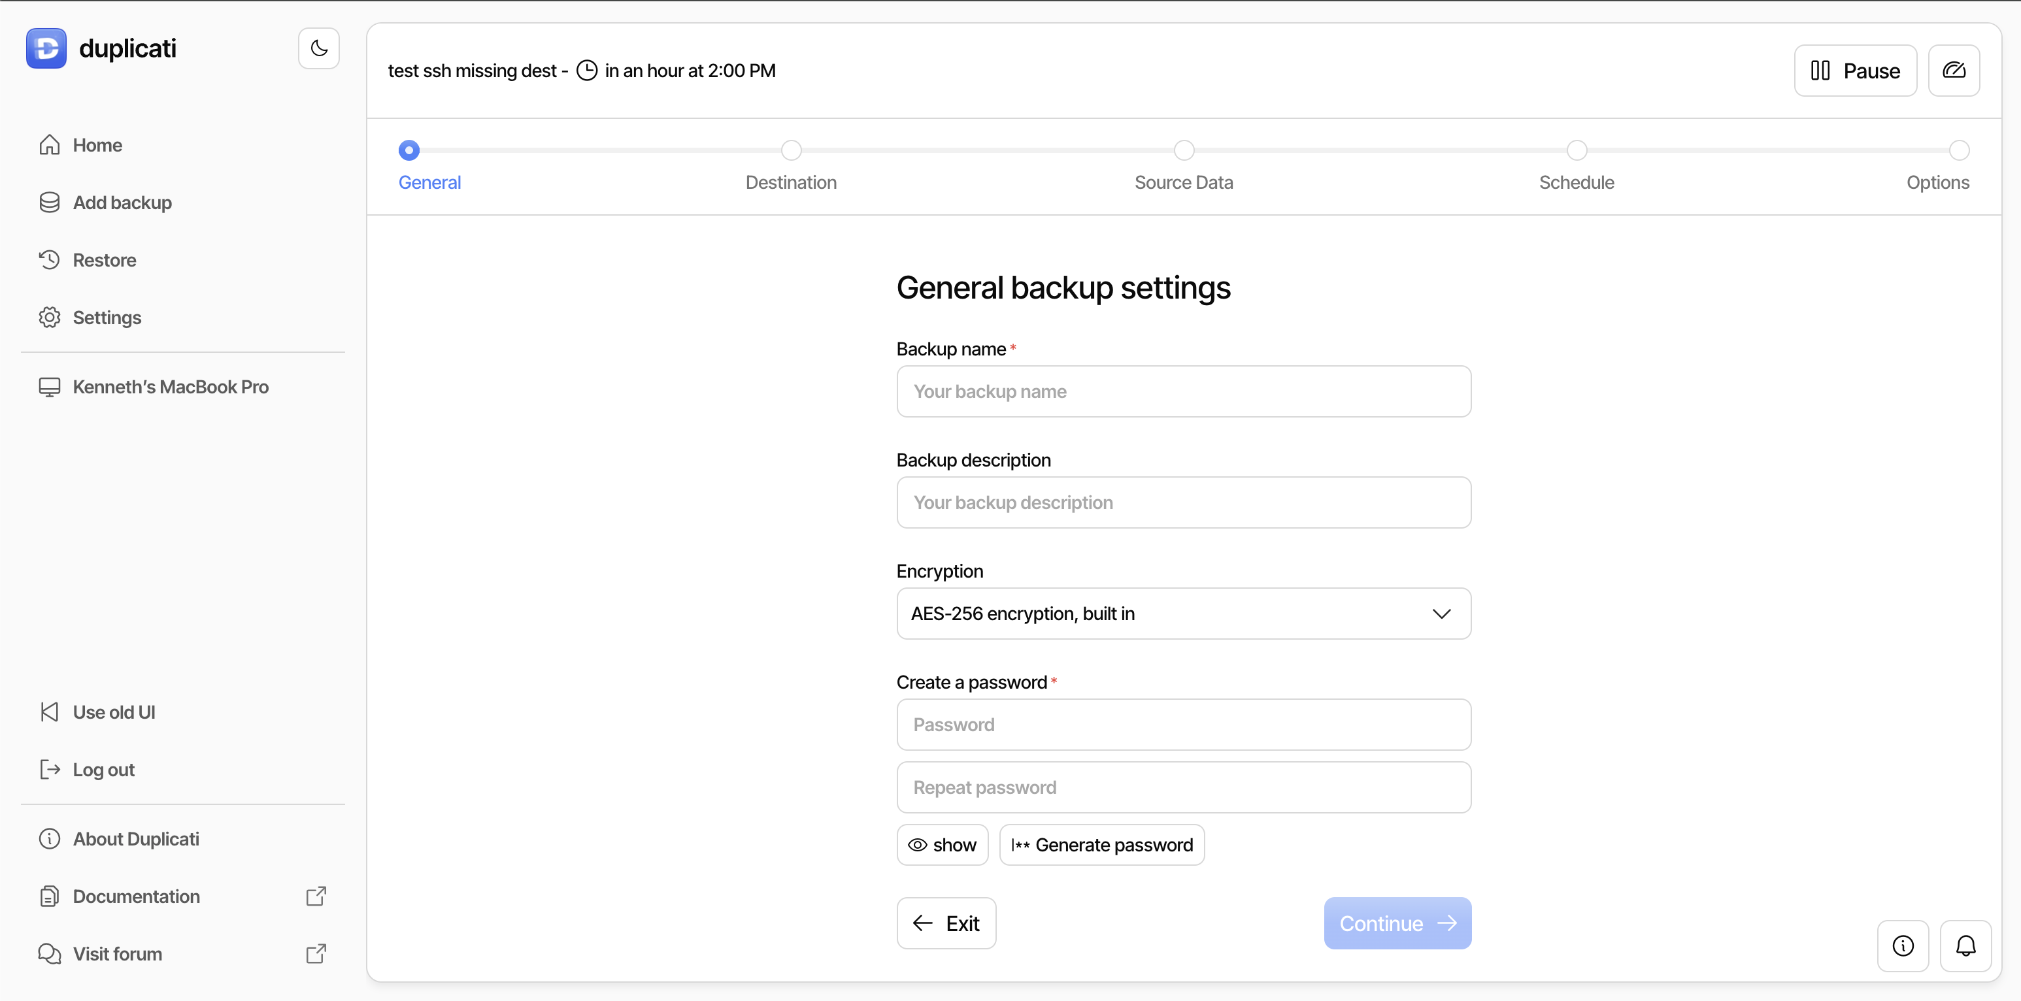Viewport: 2021px width, 1001px height.
Task: Open Visit forum external link icon
Action: tap(316, 953)
